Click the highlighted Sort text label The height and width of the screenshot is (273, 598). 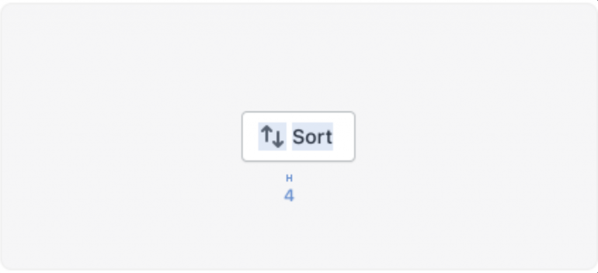pyautogui.click(x=312, y=136)
